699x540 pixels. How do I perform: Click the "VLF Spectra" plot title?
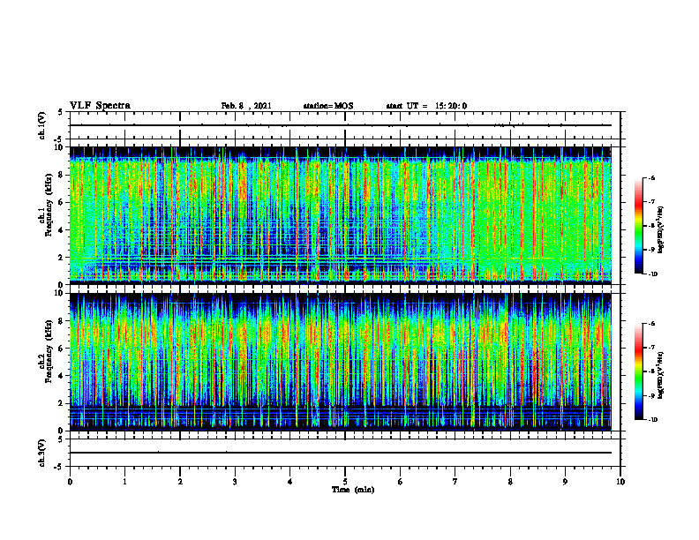click(100, 106)
